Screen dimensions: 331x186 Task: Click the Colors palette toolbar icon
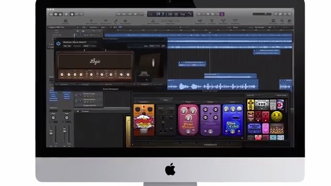(290, 21)
